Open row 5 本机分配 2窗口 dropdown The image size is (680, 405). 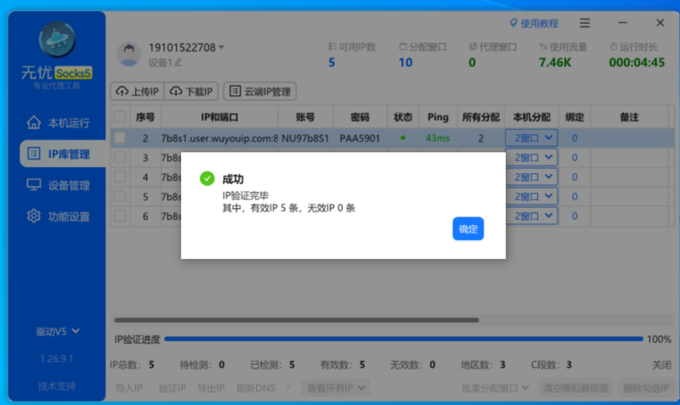(x=532, y=196)
